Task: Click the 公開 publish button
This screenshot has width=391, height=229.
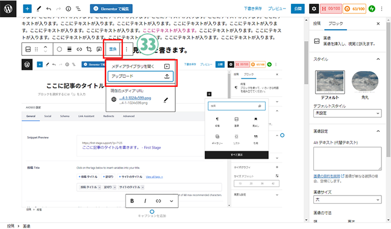Action: click(x=298, y=8)
